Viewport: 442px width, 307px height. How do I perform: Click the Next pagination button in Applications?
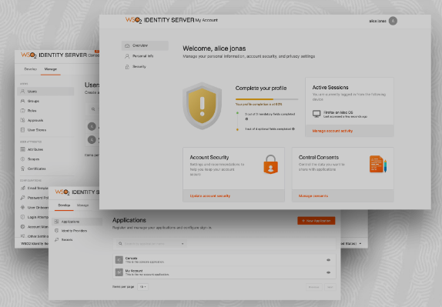(x=330, y=287)
